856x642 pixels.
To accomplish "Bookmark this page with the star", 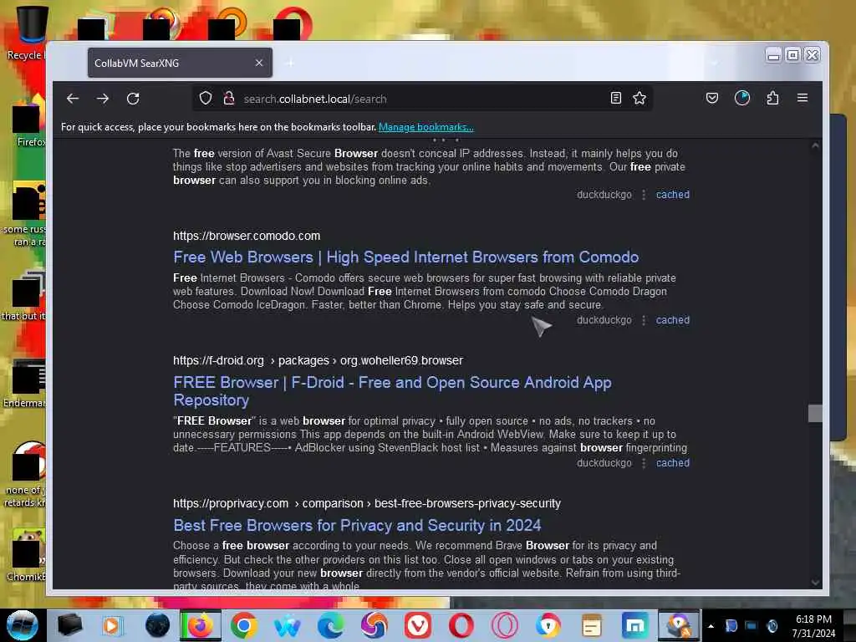I will (x=639, y=99).
